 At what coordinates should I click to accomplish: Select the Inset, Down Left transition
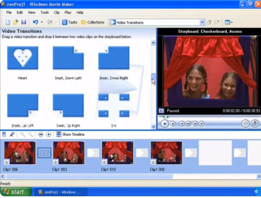68,58
